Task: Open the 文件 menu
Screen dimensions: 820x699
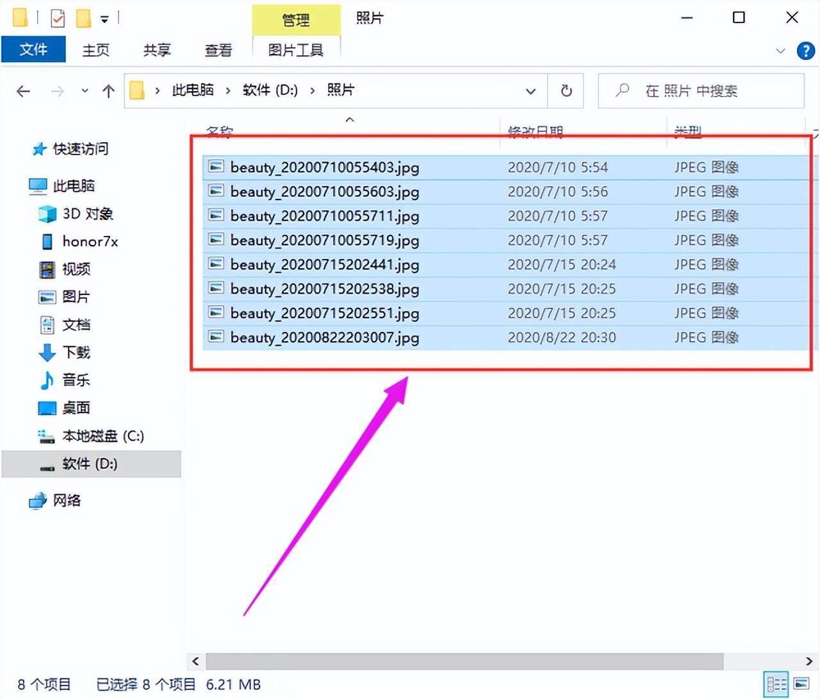Action: pyautogui.click(x=33, y=49)
